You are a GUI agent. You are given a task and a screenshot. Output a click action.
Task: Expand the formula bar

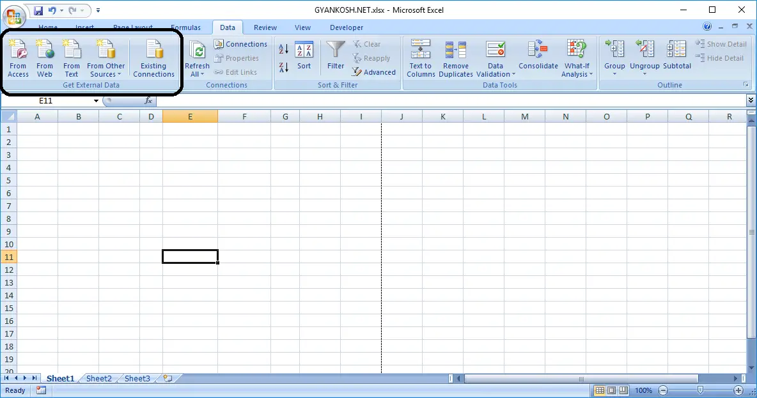point(751,100)
